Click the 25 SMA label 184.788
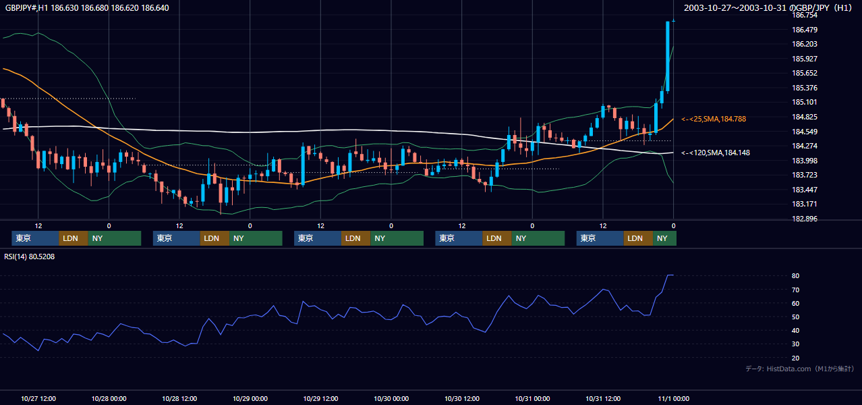The image size is (862, 405). tap(714, 119)
